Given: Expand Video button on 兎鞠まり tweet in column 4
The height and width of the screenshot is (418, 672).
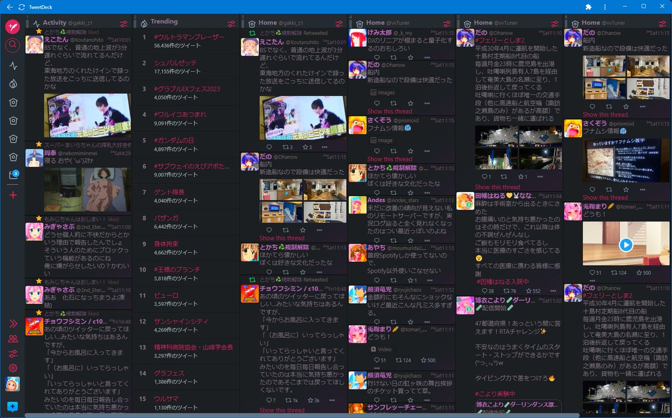Looking at the screenshot, I should (381, 349).
